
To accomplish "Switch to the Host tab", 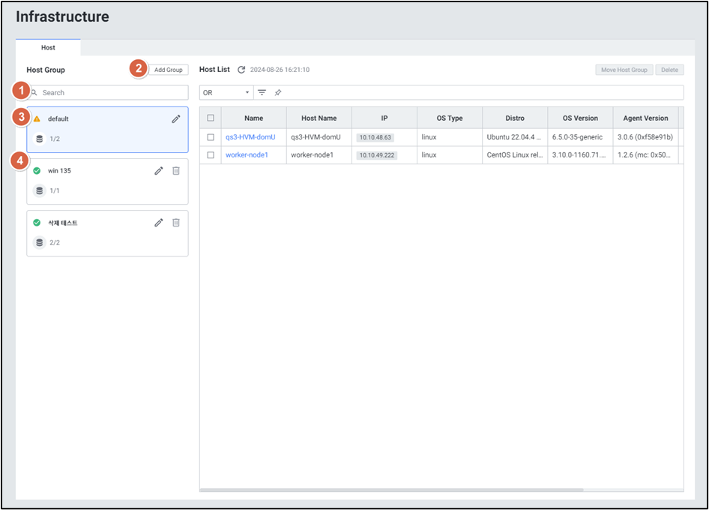I will tap(48, 47).
